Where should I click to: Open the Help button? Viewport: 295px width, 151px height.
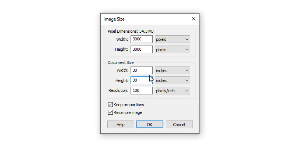(121, 125)
